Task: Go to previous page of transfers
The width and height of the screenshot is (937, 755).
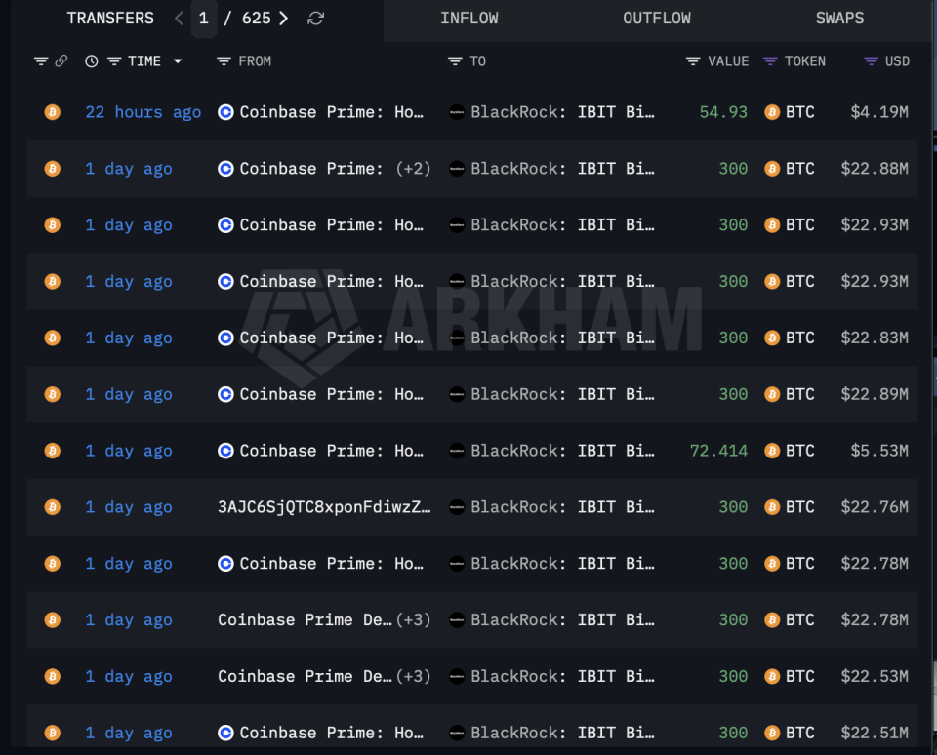Action: coord(179,19)
